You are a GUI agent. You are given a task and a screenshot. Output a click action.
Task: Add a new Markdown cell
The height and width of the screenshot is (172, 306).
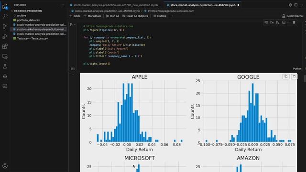pos(92,16)
